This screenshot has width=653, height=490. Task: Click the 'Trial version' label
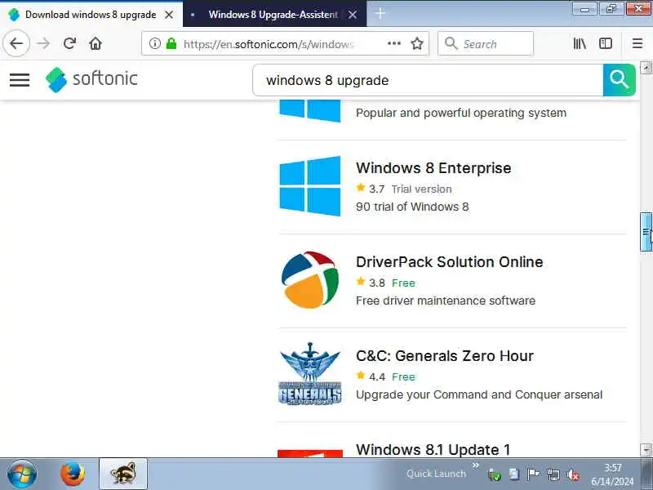coord(421,189)
